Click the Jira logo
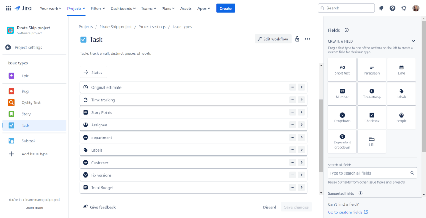 pyautogui.click(x=23, y=8)
